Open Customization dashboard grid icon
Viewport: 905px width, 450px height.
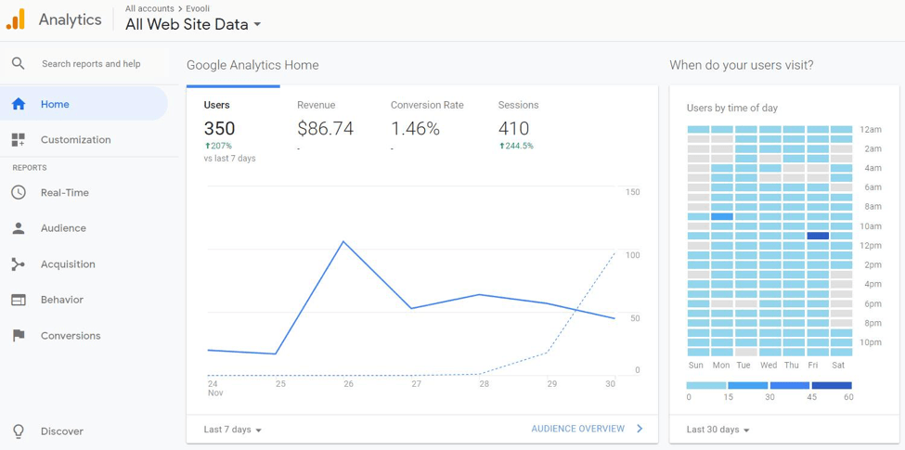pos(19,140)
